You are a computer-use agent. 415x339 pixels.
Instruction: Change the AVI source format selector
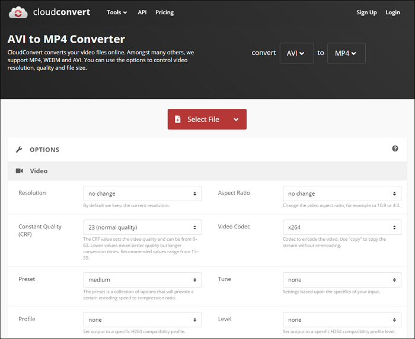click(x=296, y=53)
